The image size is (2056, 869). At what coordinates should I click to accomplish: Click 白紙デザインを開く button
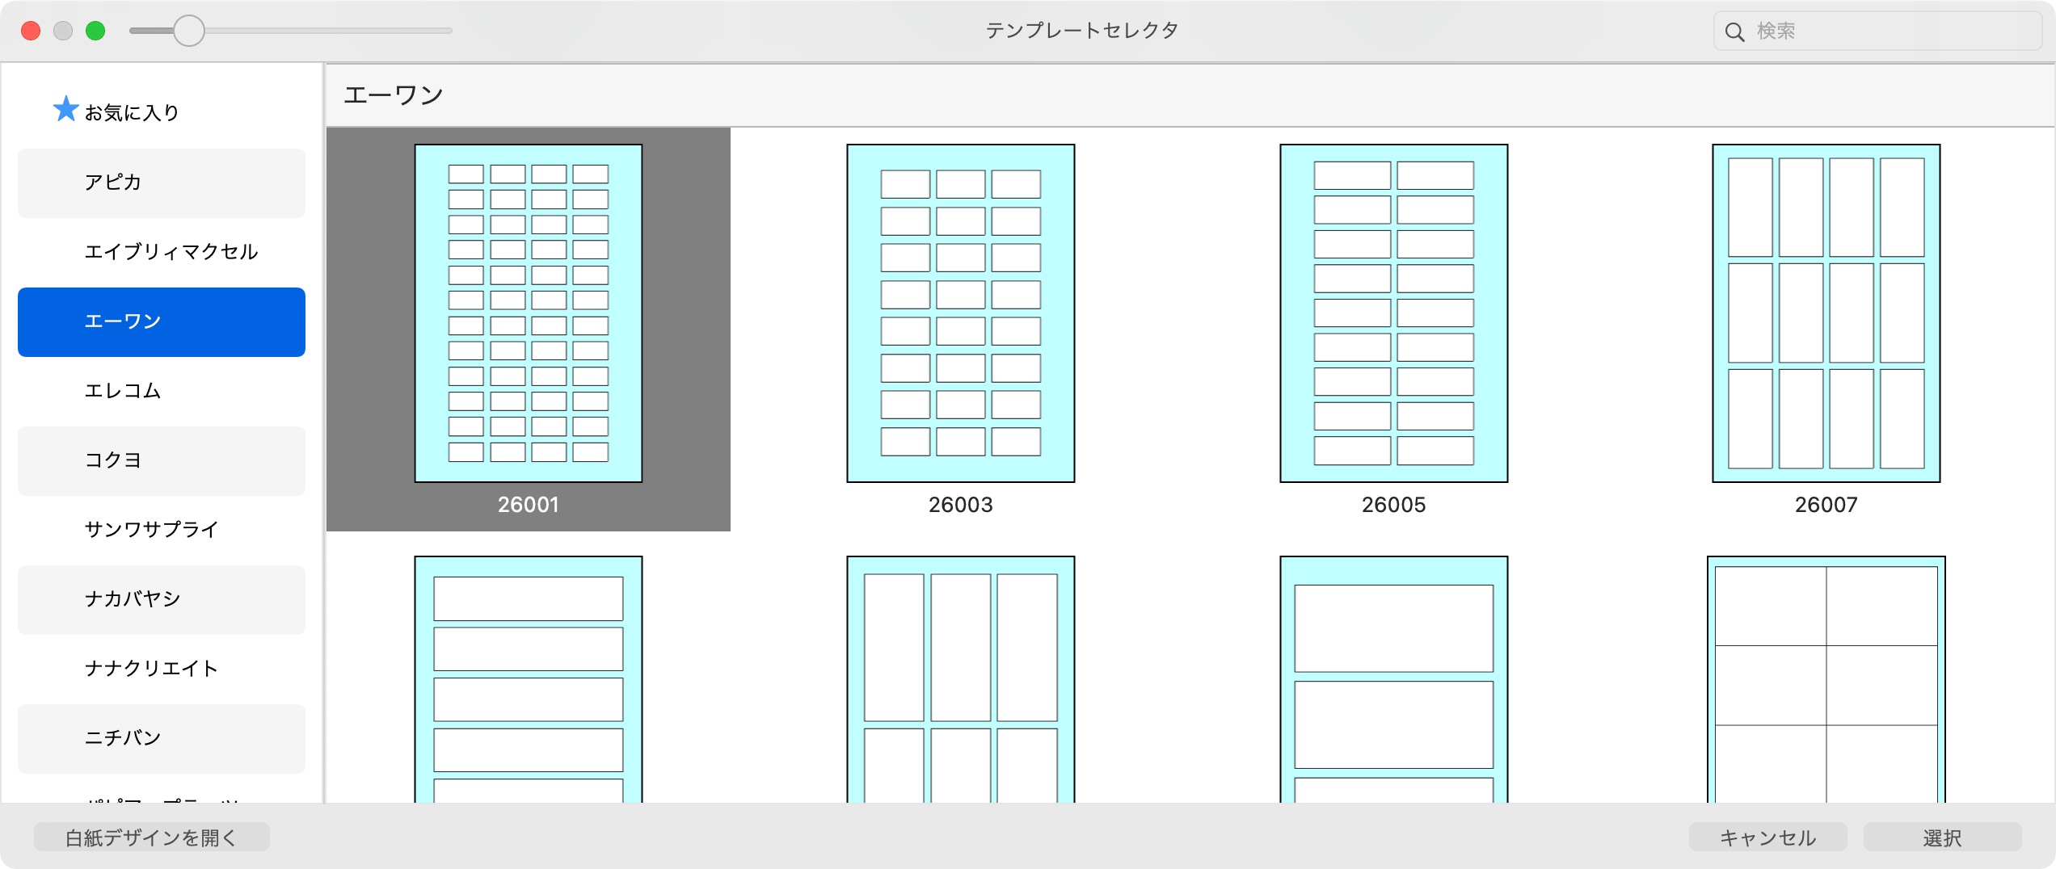(151, 838)
